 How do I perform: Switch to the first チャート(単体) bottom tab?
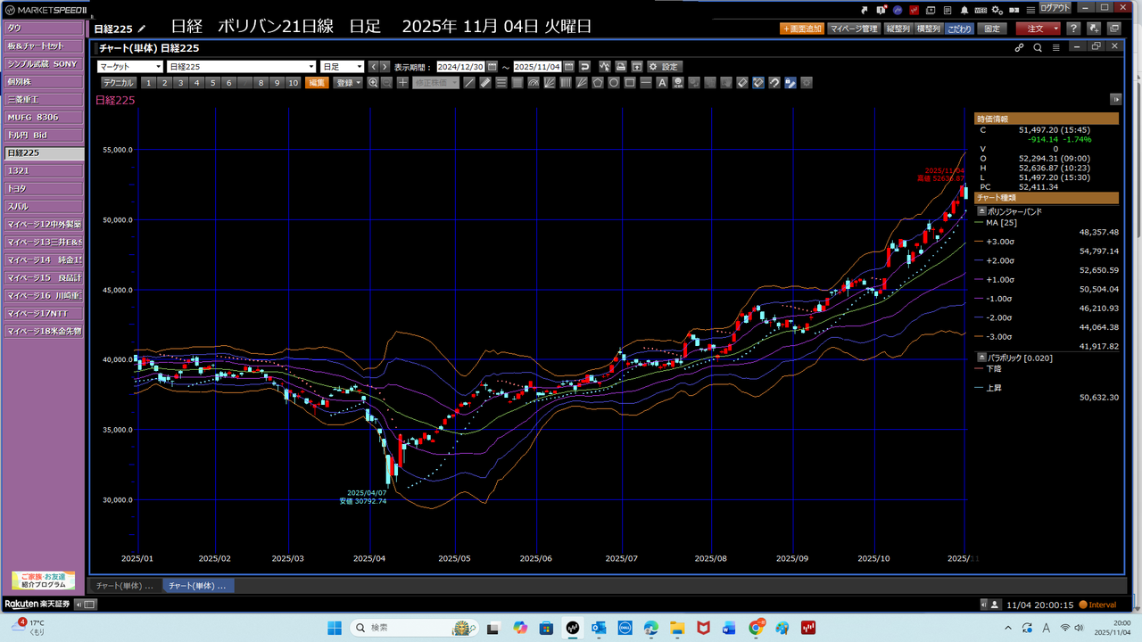124,586
